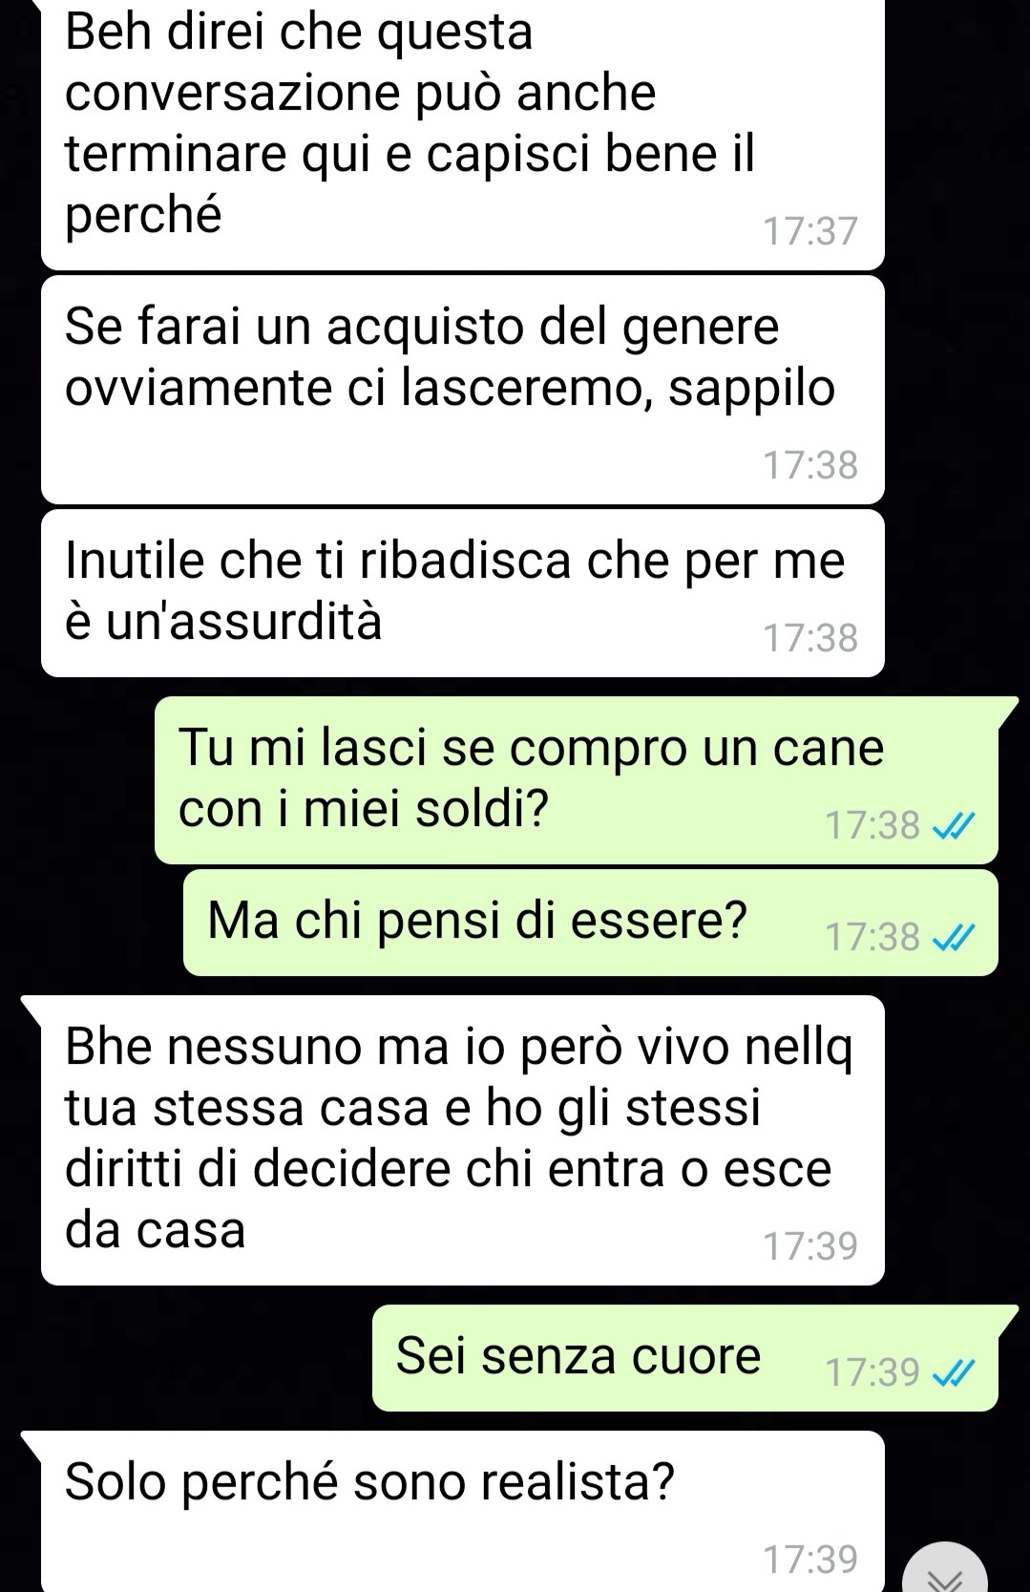
Task: Click read receipt ticks beside 'Ma chi pensi di essere?'
Action: pos(953,938)
